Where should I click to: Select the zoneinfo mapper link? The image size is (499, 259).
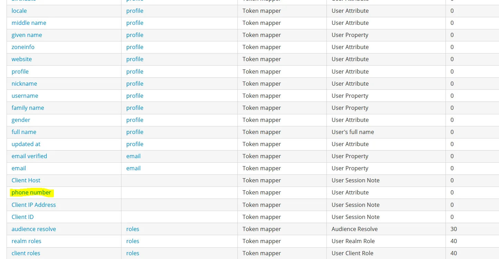point(23,47)
